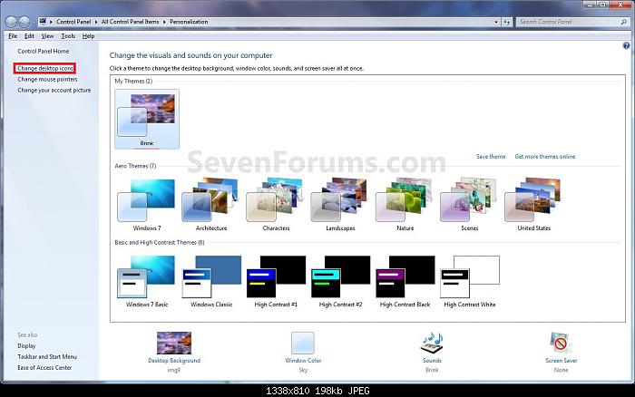Open the File menu
Screen dimensions: 635x397
point(13,36)
